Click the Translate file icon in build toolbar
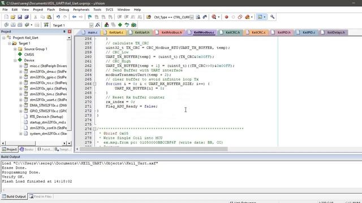This screenshot has height=203, width=362. point(6,25)
